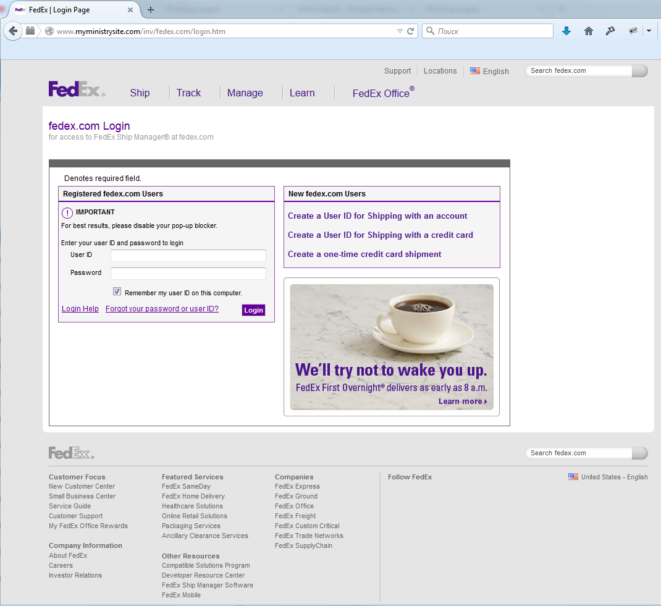Click the tab history icon beside back arrow
The height and width of the screenshot is (606, 661).
[x=30, y=31]
